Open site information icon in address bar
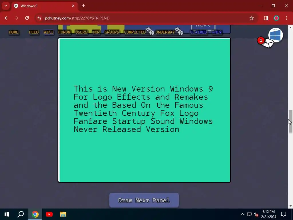 (39, 18)
